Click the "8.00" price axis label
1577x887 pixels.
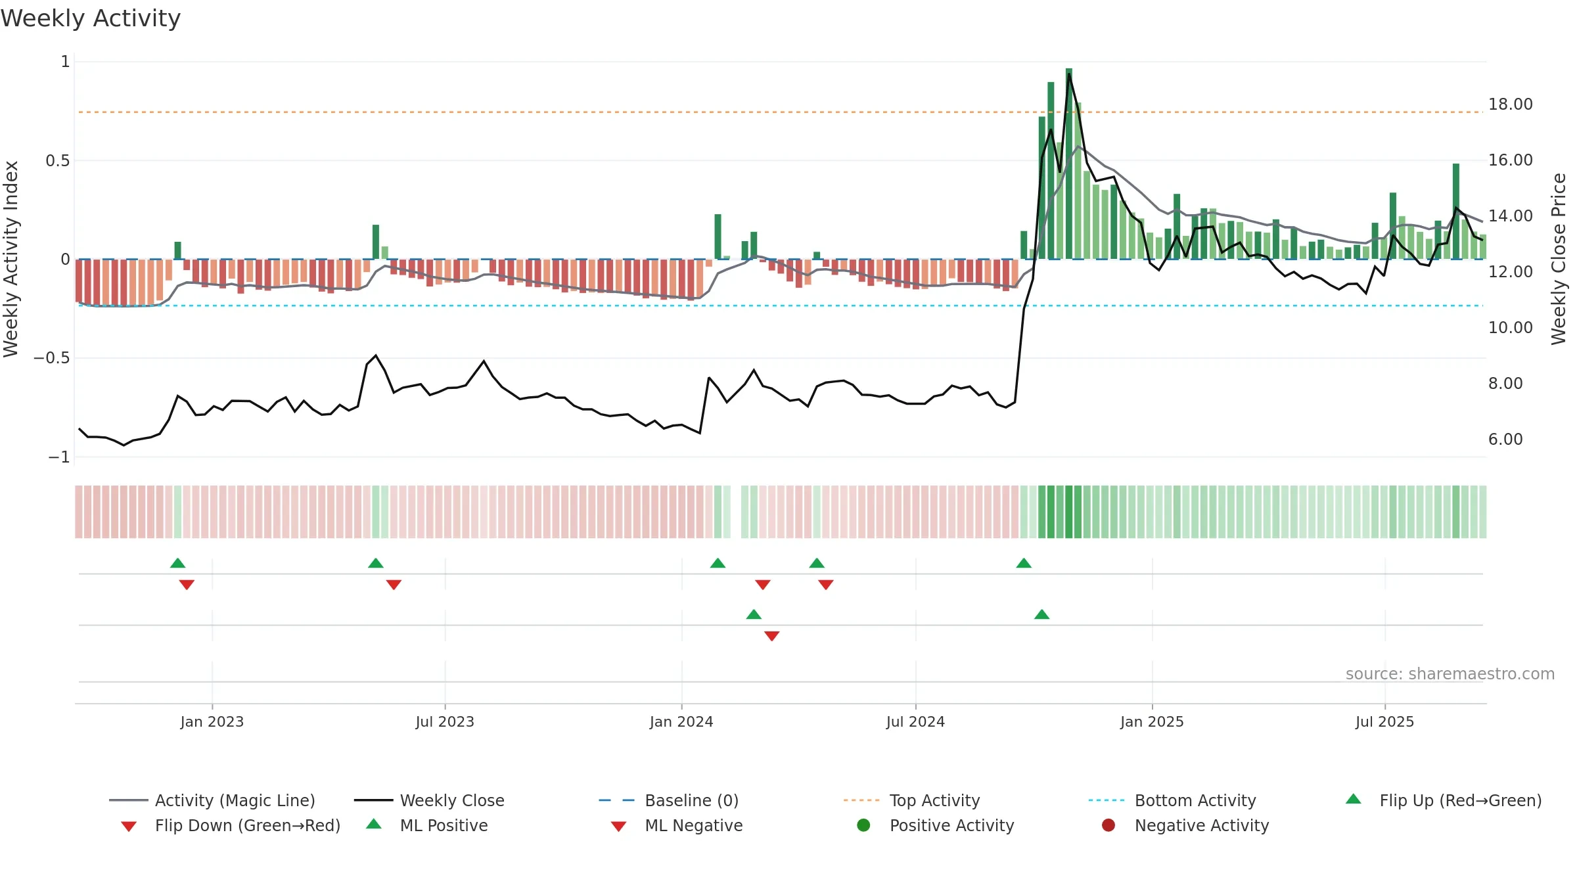coord(1505,384)
